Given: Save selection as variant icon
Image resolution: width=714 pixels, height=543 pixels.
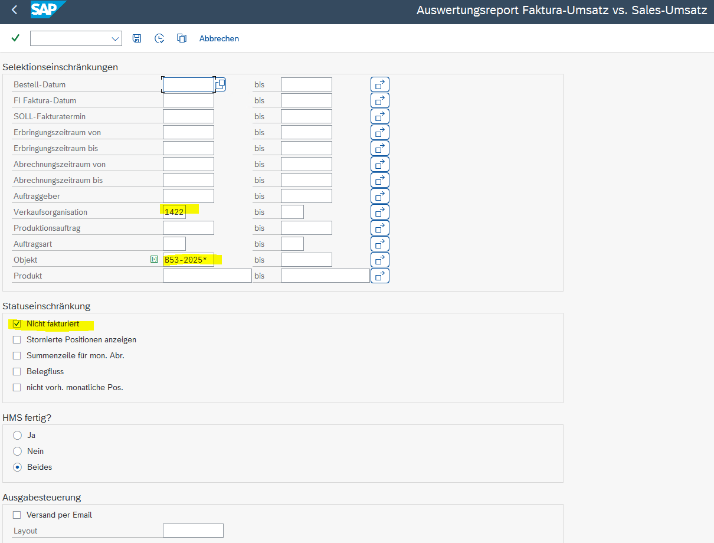Looking at the screenshot, I should [137, 38].
